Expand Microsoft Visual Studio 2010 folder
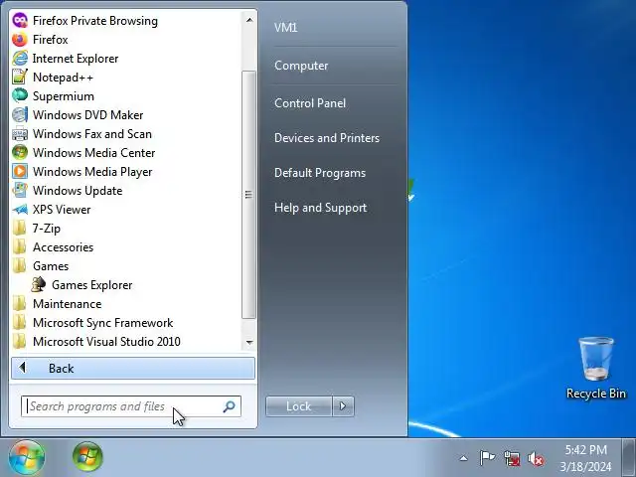Viewport: 636px width, 477px height. (96, 342)
